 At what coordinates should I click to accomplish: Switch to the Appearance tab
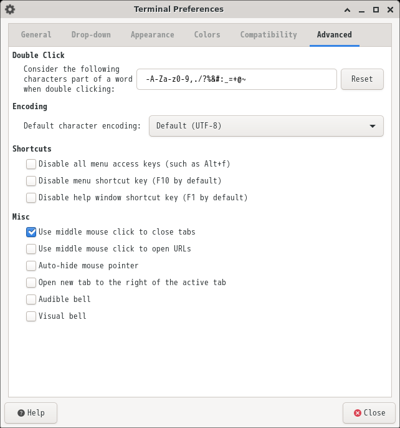[153, 35]
